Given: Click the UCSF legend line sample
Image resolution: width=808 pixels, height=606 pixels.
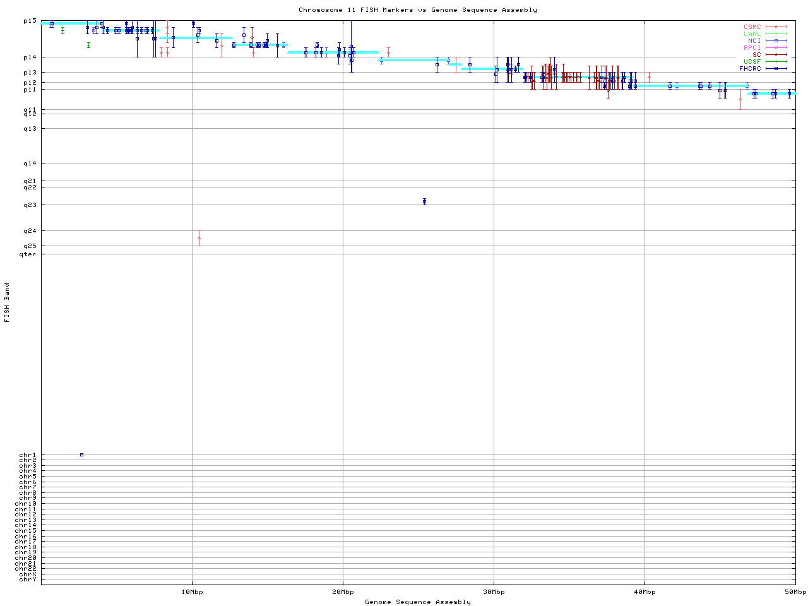Looking at the screenshot, I should (776, 62).
